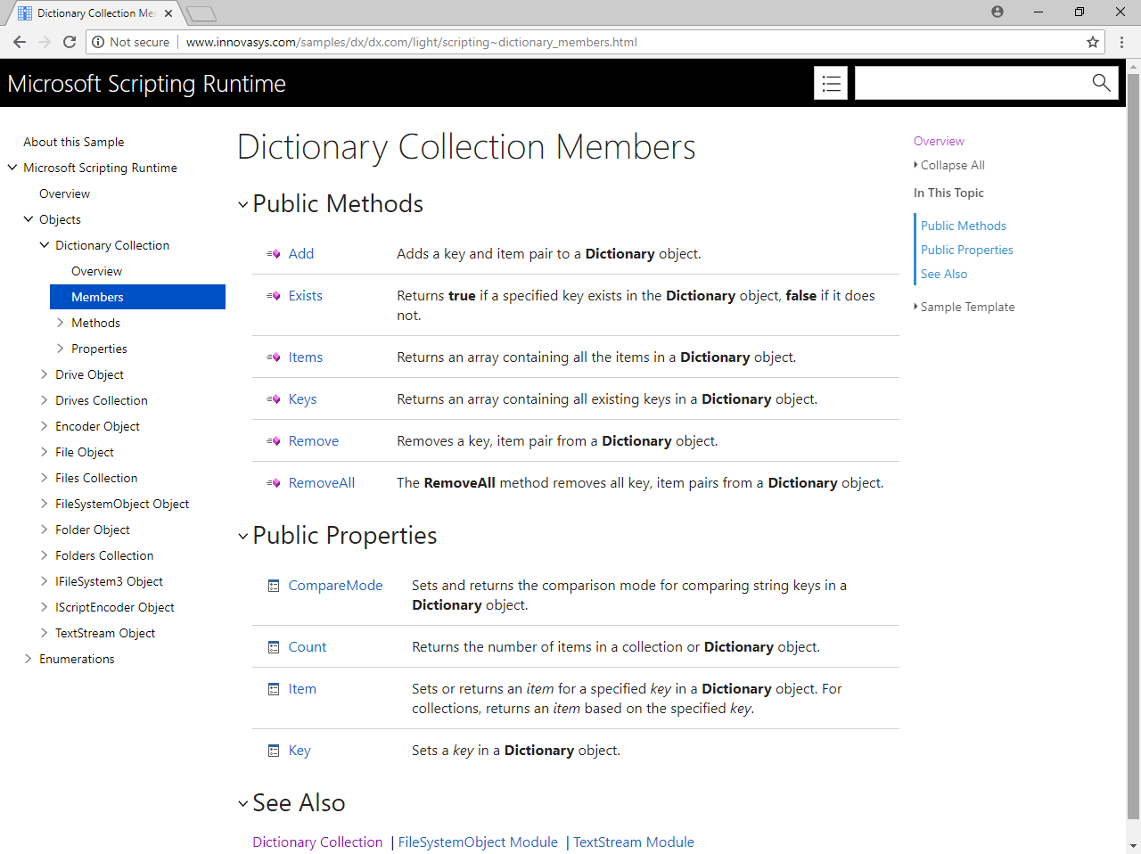Collapse the Public Properties section
Viewport: 1141px width, 854px height.
242,537
